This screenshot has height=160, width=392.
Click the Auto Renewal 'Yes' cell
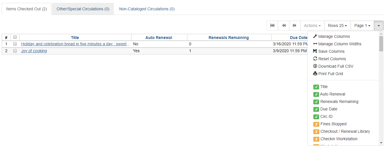[159, 51]
